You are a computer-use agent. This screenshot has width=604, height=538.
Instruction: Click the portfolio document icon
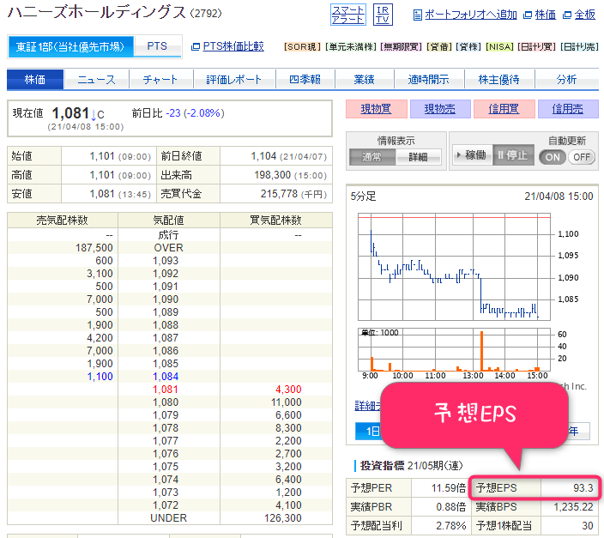pos(417,15)
